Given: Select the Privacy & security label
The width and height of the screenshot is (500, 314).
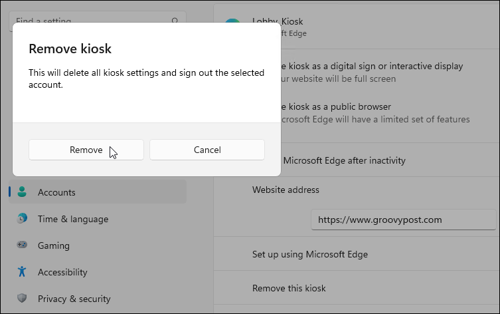Looking at the screenshot, I should click(74, 299).
